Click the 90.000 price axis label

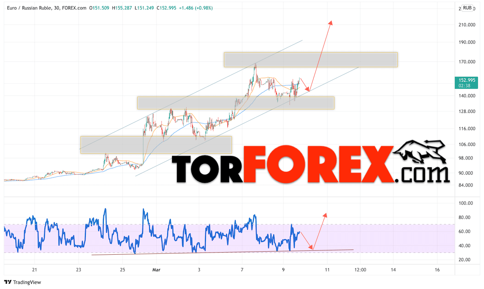pos(466,173)
